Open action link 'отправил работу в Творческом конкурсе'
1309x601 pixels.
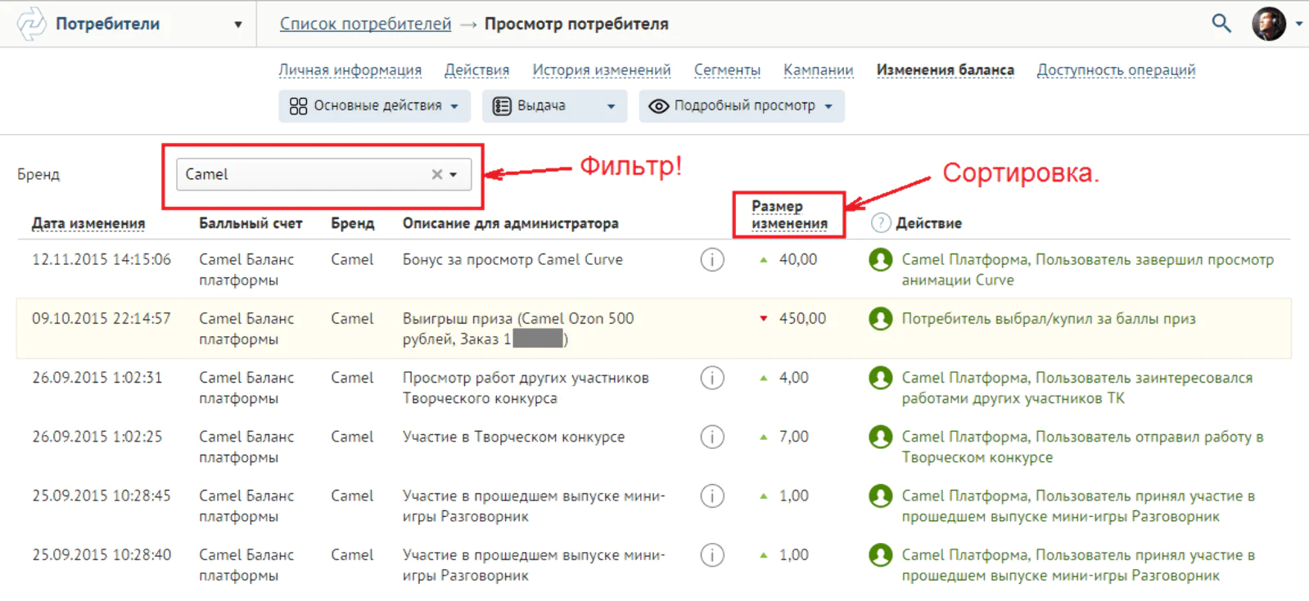[x=1082, y=446]
